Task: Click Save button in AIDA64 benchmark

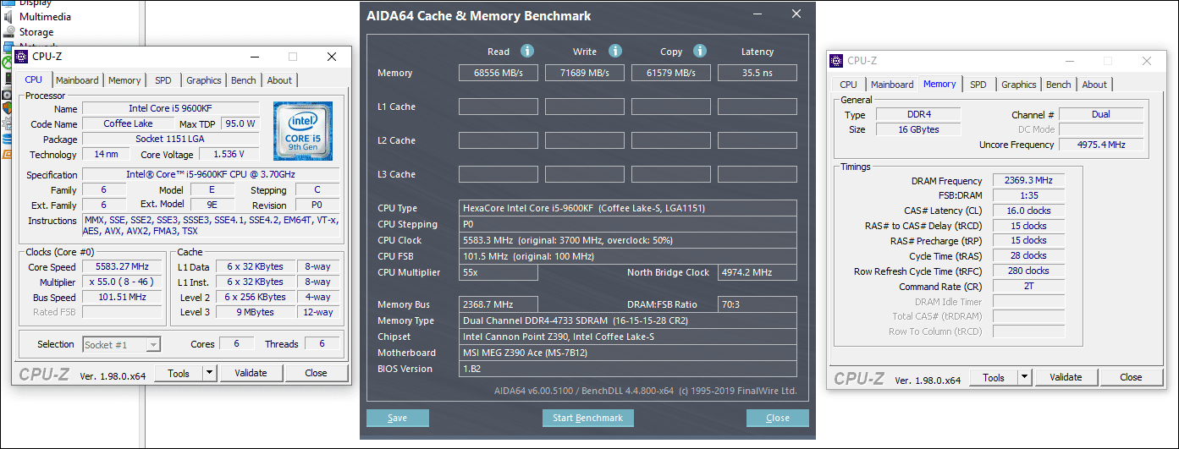Action: point(397,418)
